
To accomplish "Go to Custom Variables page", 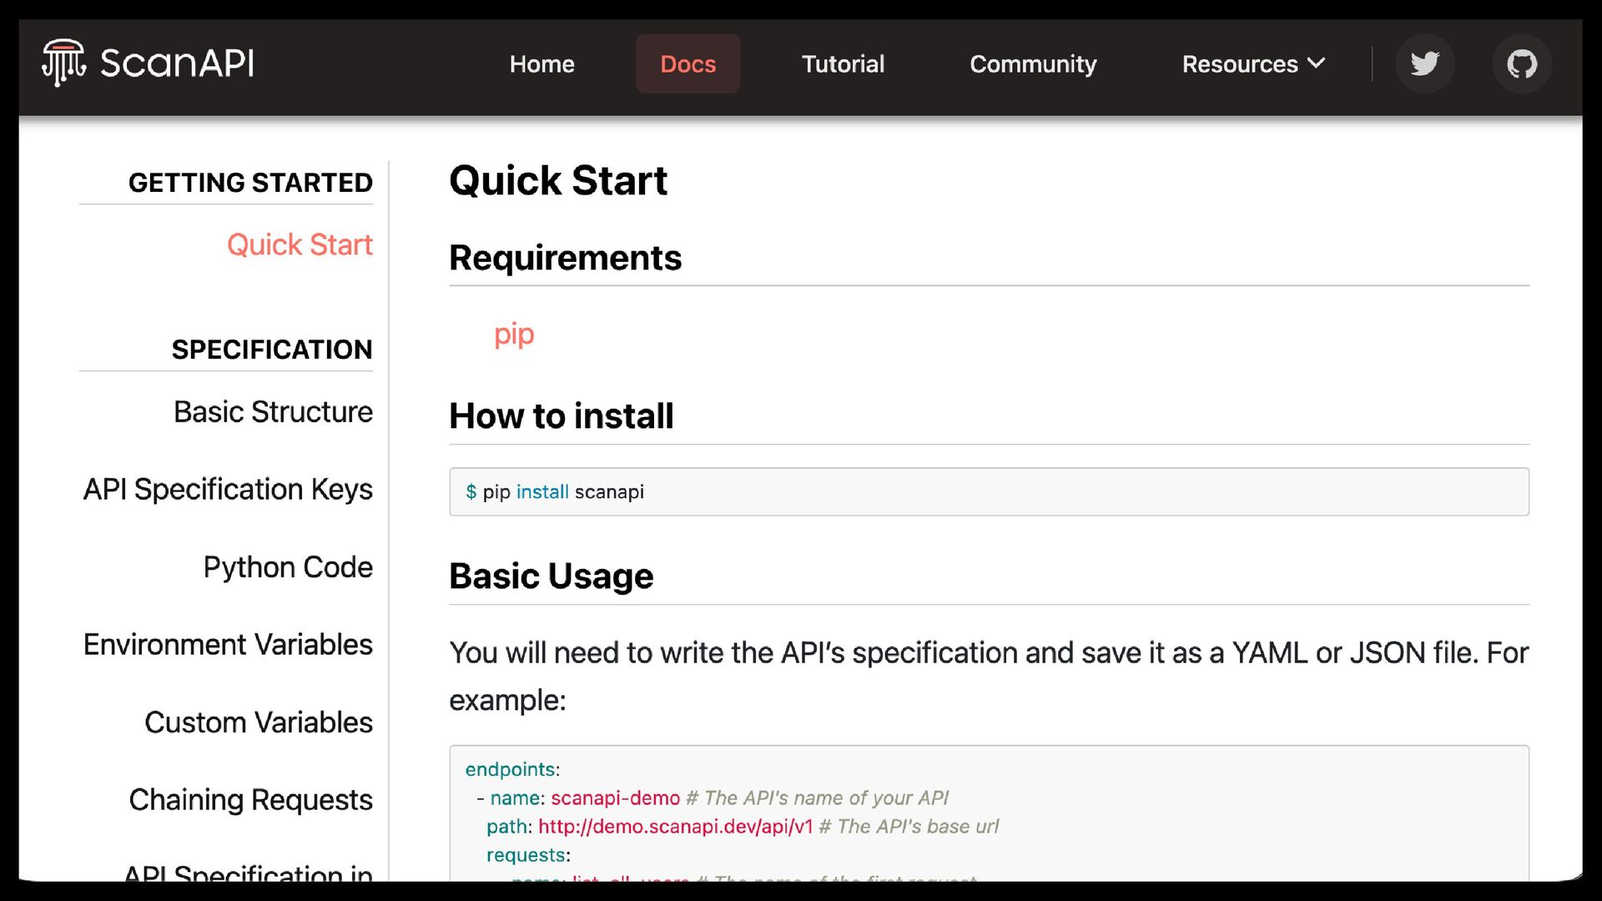I will pos(259,722).
